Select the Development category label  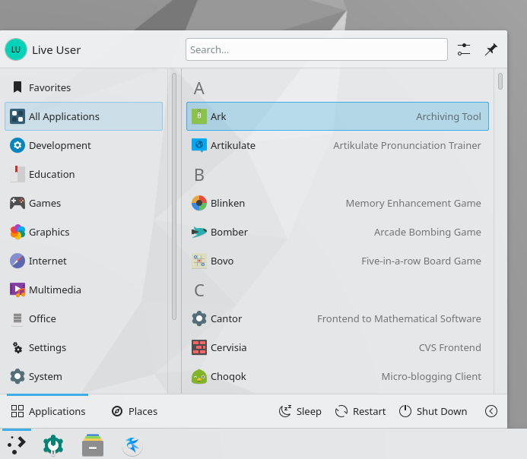(x=60, y=145)
